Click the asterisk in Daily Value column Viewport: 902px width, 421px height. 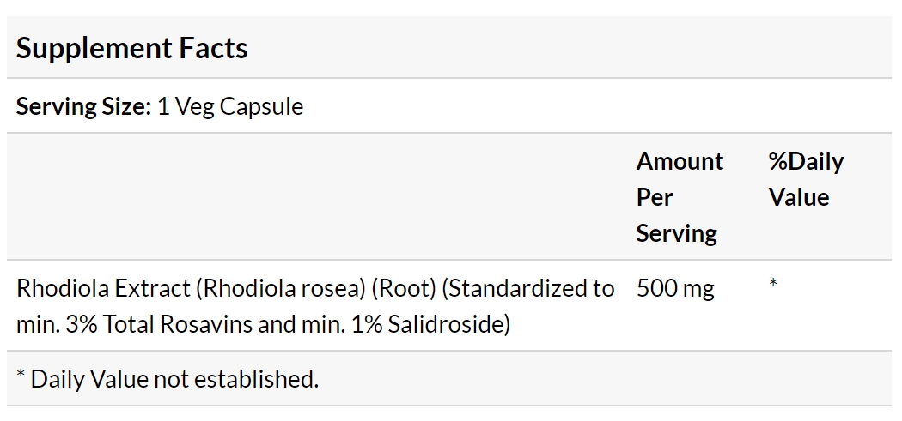[773, 283]
